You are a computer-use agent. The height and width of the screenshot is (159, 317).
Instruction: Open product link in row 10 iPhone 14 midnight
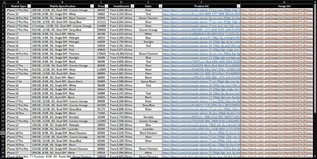click(x=201, y=42)
